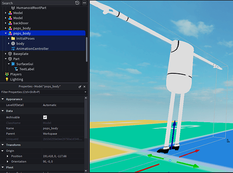Expand the second Model tree node
The image size is (233, 173).
coord(6,18)
